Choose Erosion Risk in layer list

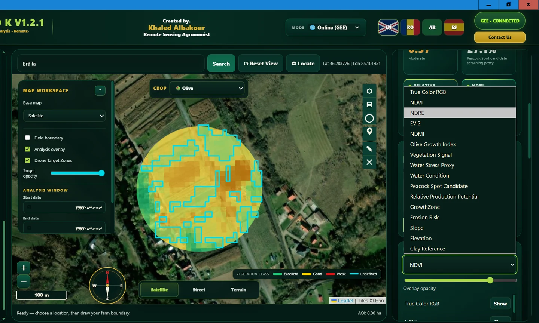460,217
